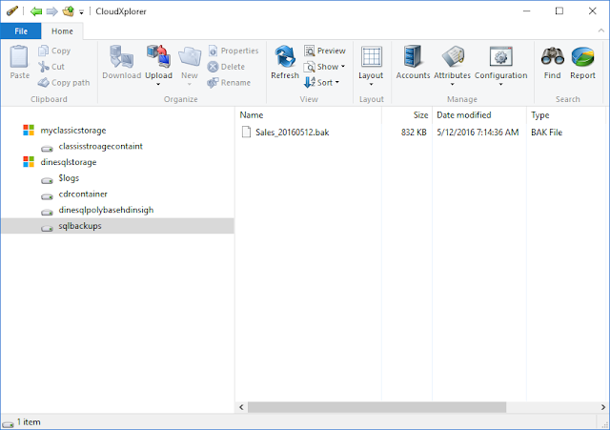Click the Sales_20160512.bak file icon
Screen dimensions: 610x430
click(x=246, y=132)
